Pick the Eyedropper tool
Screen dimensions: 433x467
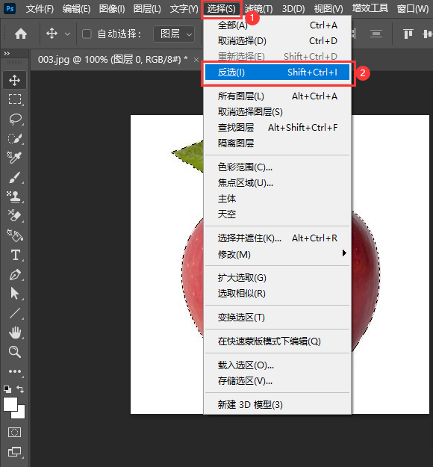click(14, 158)
